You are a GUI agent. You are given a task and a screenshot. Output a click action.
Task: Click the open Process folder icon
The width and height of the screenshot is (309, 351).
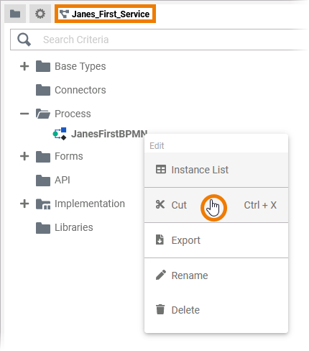43,114
